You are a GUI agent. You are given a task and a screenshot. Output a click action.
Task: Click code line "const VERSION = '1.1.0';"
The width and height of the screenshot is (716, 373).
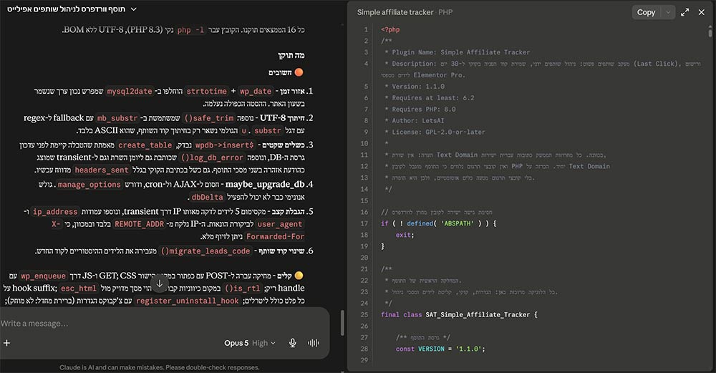coord(440,349)
